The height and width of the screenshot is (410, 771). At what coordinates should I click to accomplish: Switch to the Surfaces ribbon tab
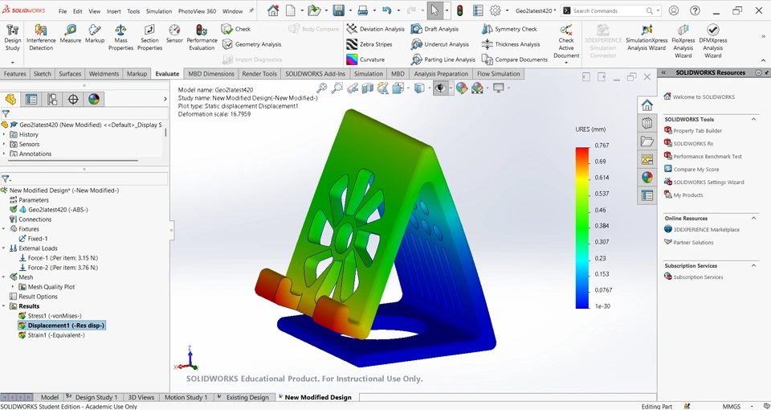tap(70, 74)
